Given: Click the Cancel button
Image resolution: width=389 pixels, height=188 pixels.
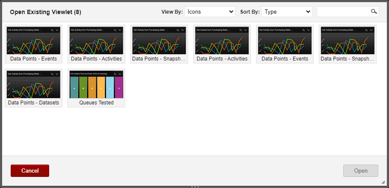Looking at the screenshot, I should [30, 171].
